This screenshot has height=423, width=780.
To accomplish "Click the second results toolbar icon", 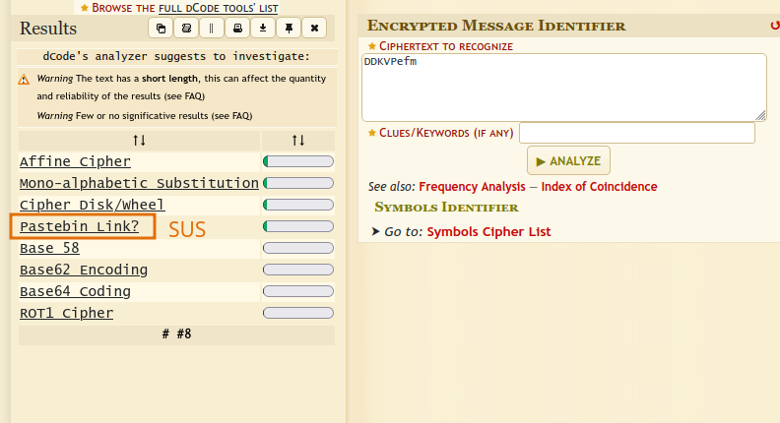I will coord(187,28).
